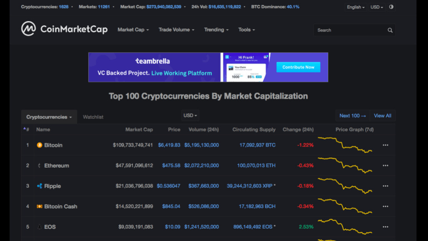Click the Bitcoin coin icon
428x241 pixels.
pos(39,145)
